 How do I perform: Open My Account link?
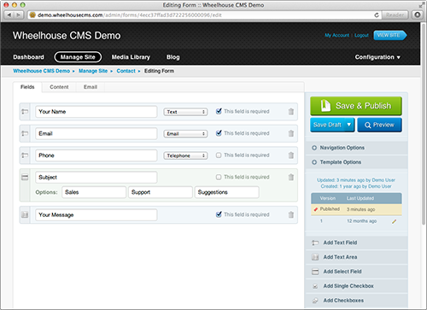tap(337, 35)
